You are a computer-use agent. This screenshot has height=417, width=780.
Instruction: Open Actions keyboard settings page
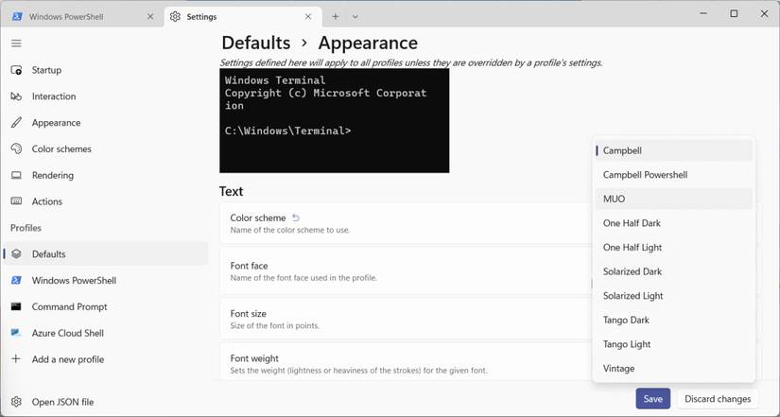(46, 201)
